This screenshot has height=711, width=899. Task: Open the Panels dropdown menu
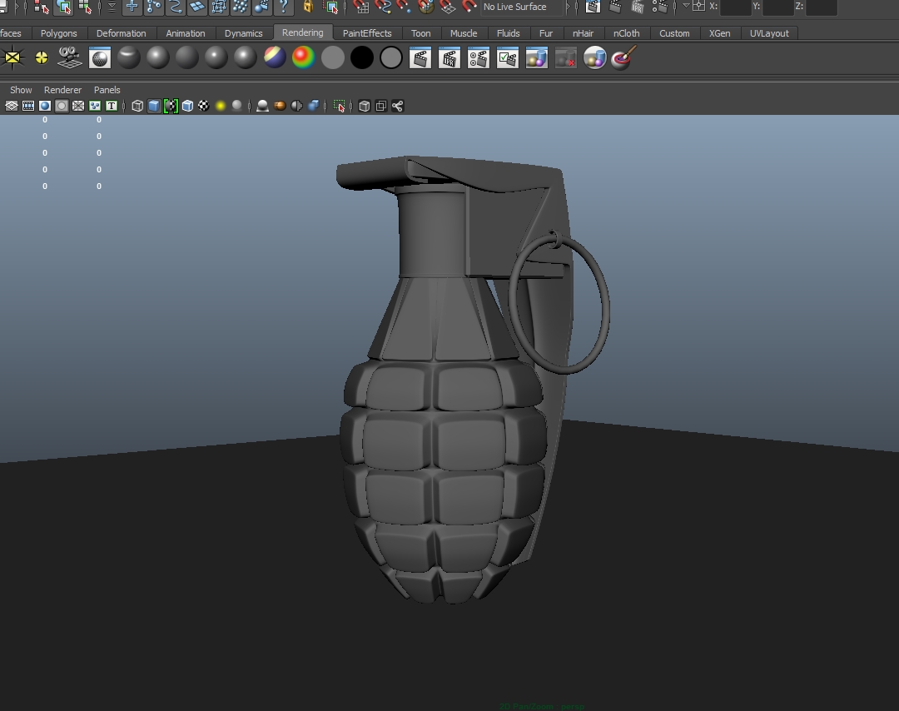[x=107, y=90]
